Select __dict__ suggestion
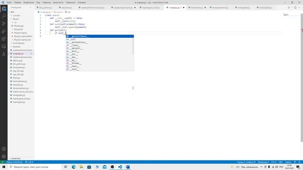Screen dimensions: 303x170 point(100,51)
